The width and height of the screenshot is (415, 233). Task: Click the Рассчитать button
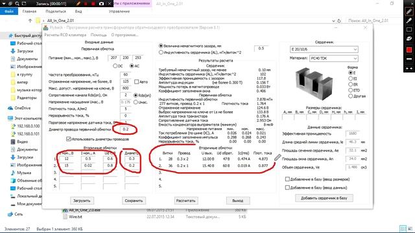click(186, 201)
